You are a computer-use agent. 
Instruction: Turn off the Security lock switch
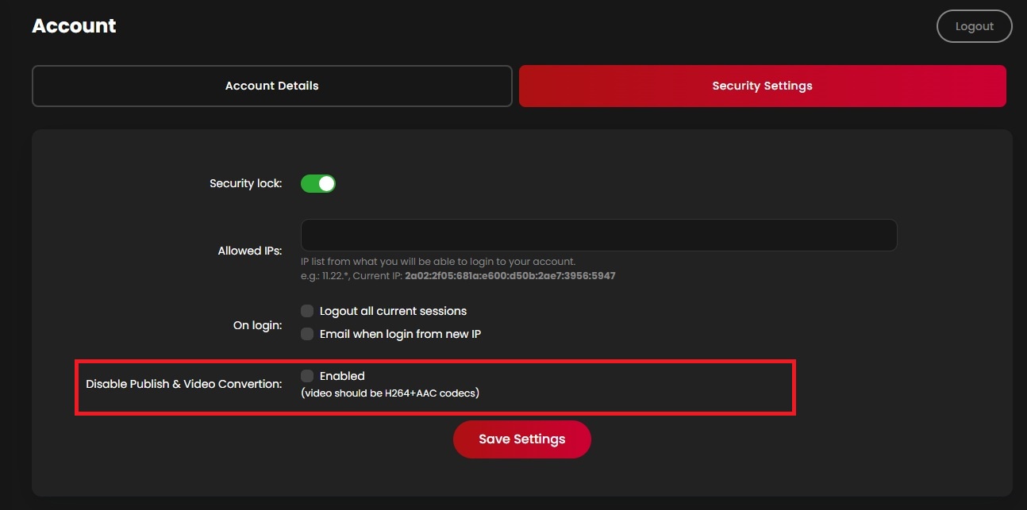318,184
